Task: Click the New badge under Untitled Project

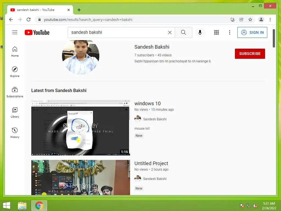Action: [139, 188]
